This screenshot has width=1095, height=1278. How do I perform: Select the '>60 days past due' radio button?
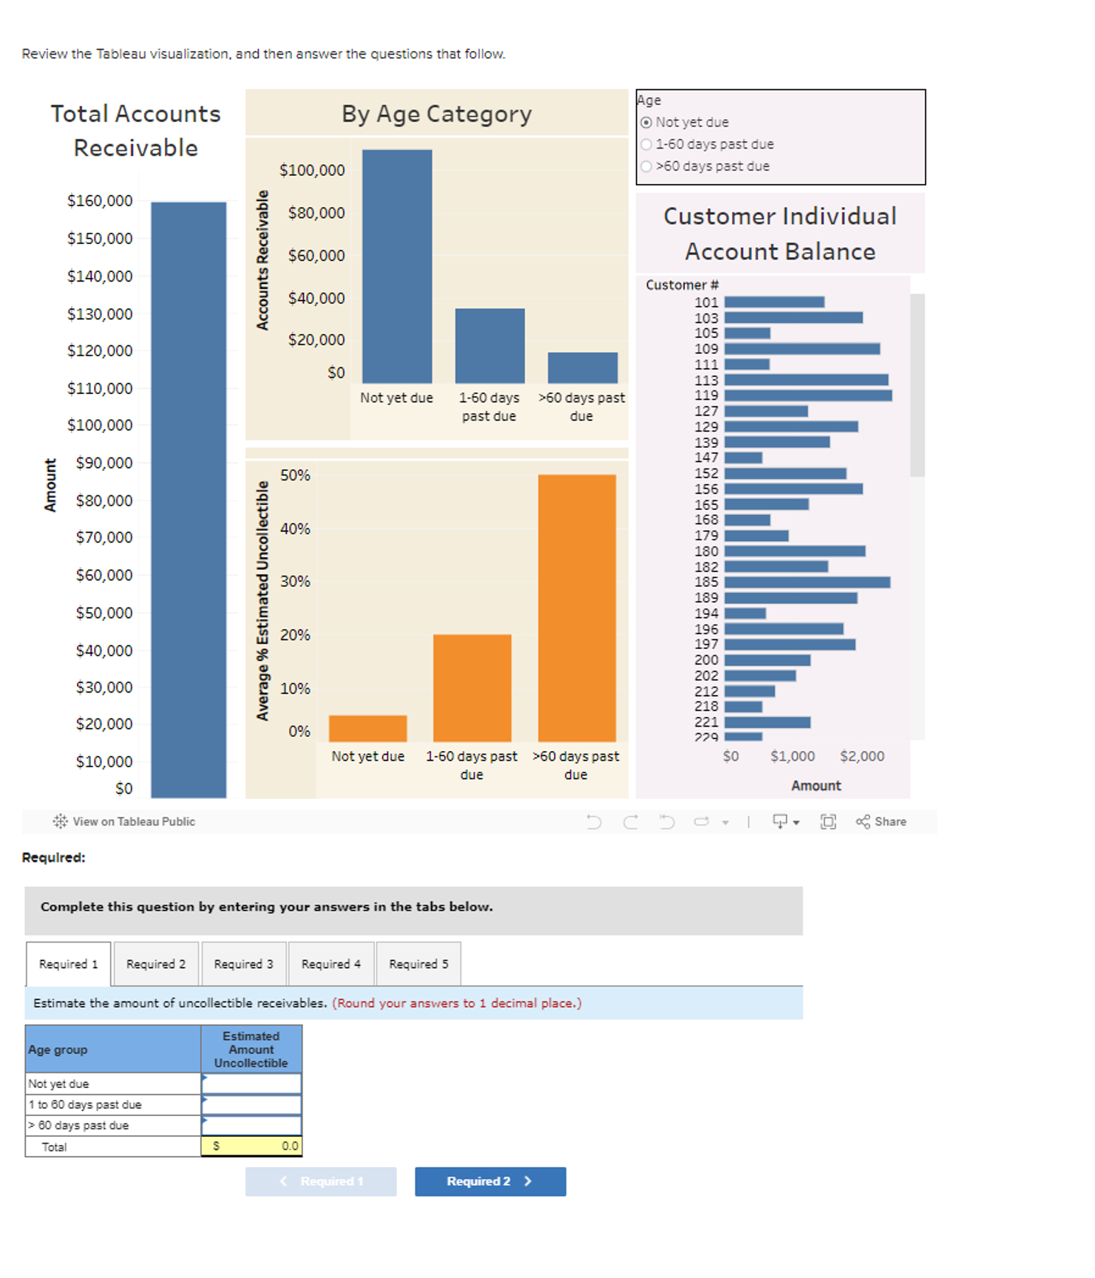pos(646,166)
